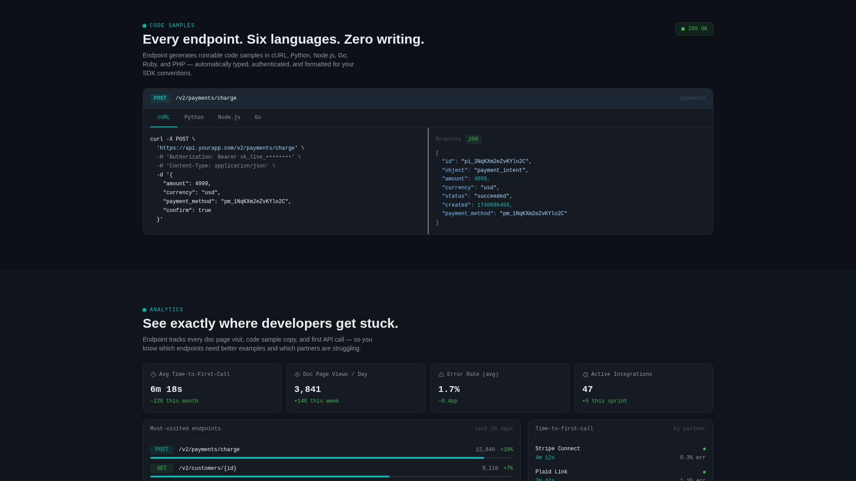Click the teal dot beside CODE SAMPLES

tap(144, 26)
